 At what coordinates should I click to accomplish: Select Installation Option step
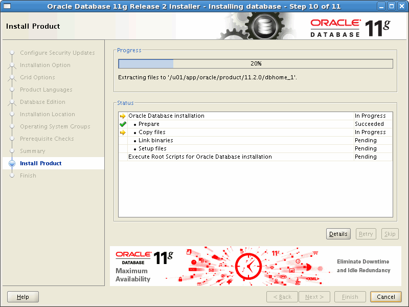click(x=45, y=65)
